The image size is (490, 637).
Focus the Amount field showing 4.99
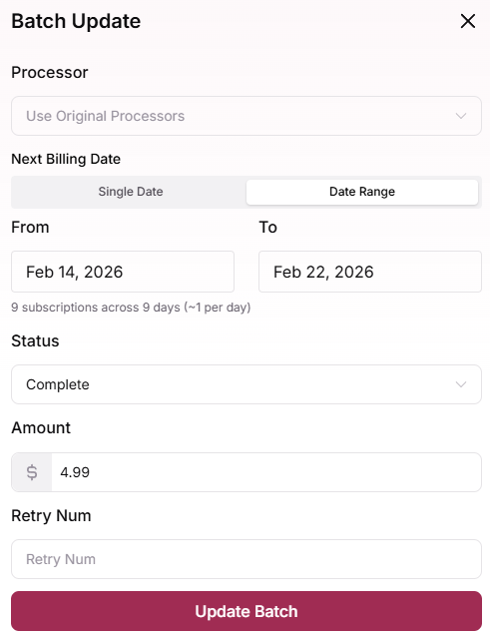(x=266, y=472)
